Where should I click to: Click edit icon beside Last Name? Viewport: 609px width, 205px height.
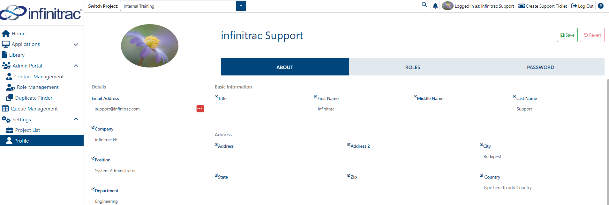[515, 97]
